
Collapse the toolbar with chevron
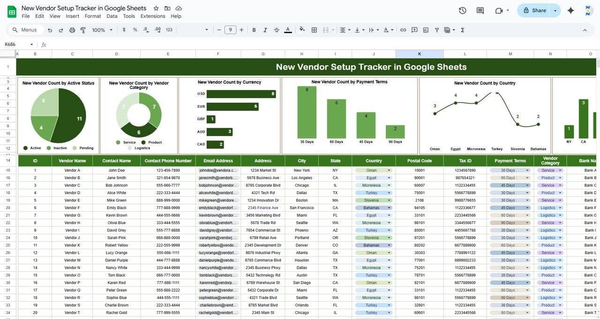point(585,30)
